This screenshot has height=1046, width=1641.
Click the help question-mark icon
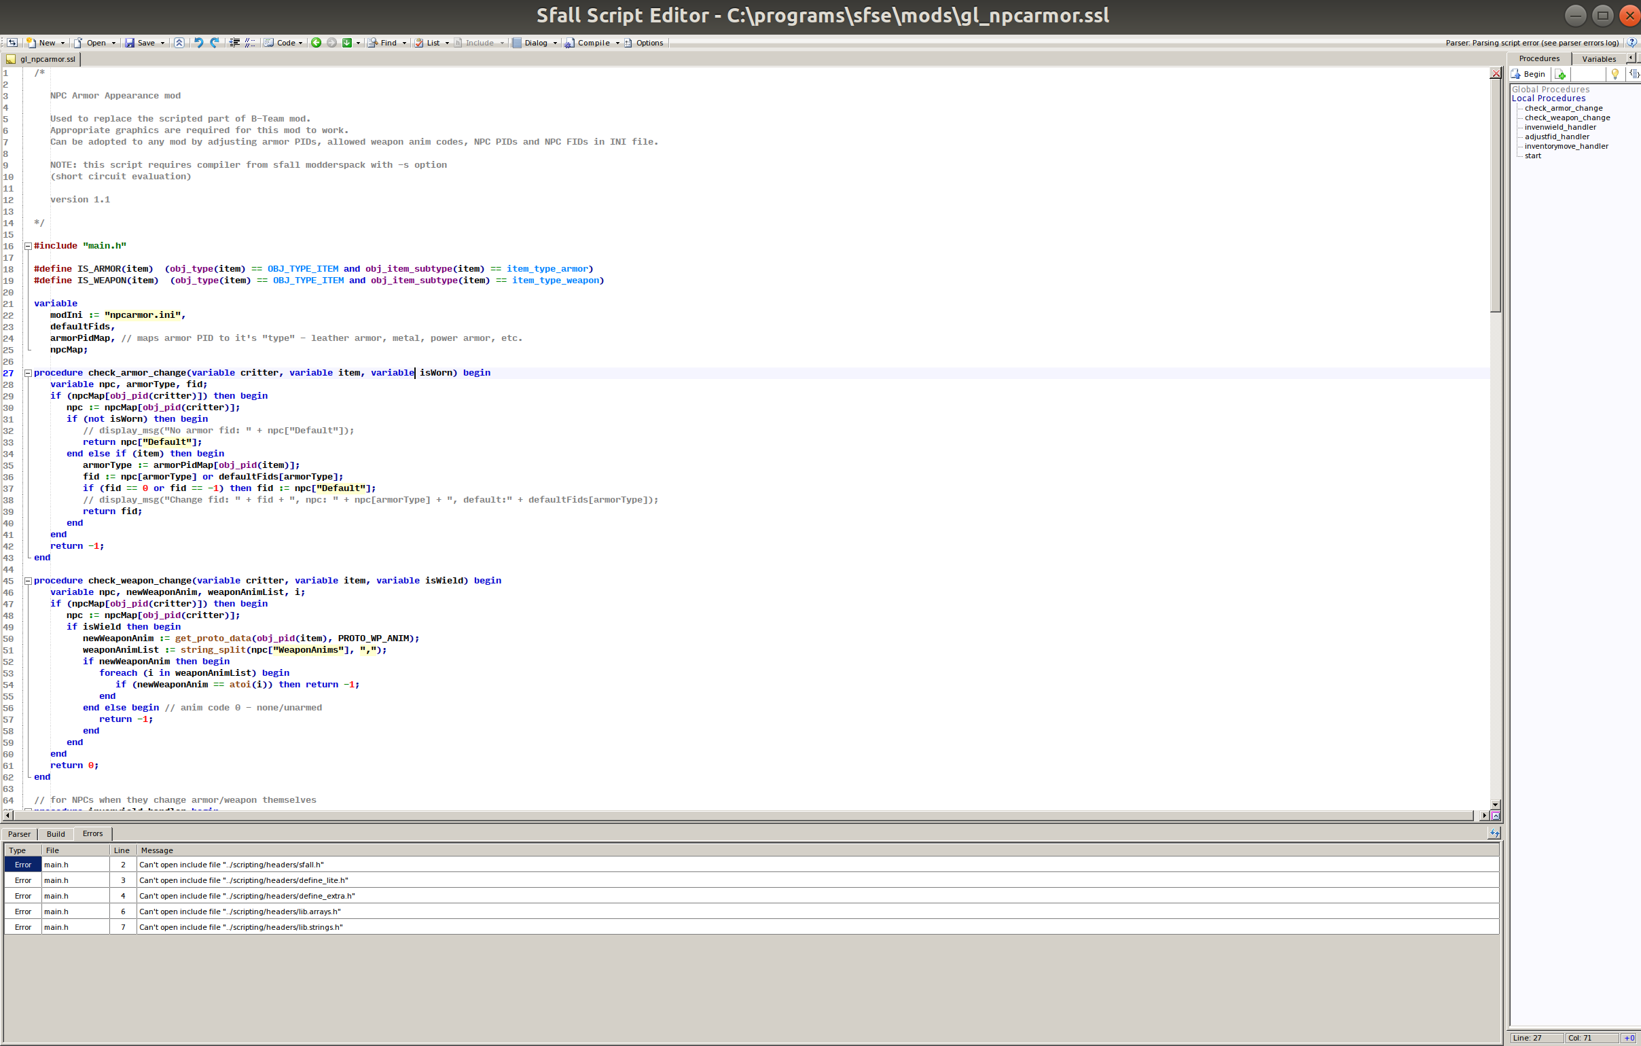(1632, 43)
